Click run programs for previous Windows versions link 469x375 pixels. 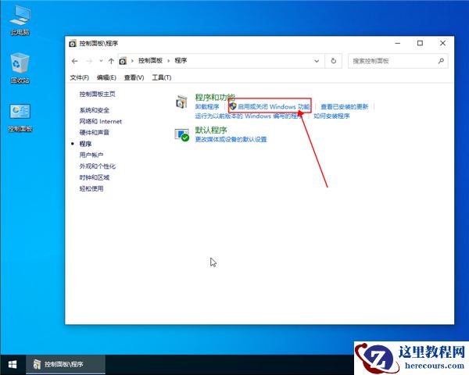point(249,116)
